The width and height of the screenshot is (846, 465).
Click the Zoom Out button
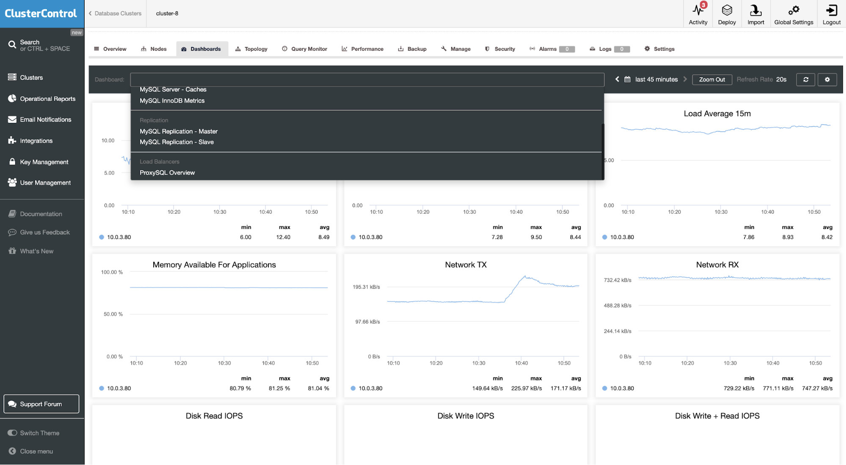click(x=712, y=79)
